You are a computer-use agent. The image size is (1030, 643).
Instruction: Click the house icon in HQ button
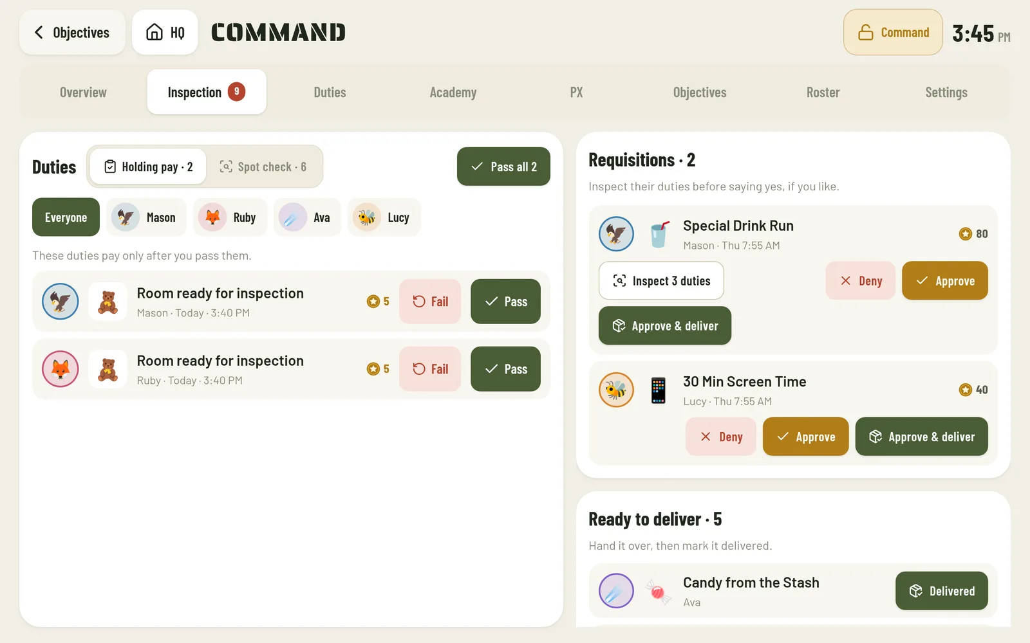[154, 32]
